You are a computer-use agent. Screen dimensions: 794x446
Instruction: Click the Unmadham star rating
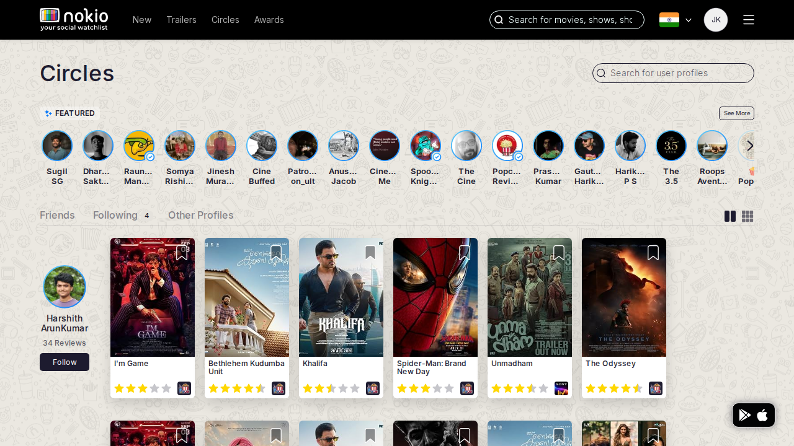pos(520,388)
